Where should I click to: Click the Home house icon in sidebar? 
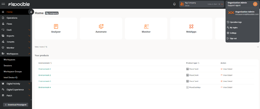[3, 12]
